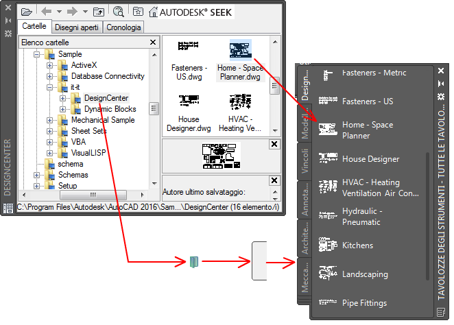454x325 pixels.
Task: Switch to the Cronologia tab
Action: click(x=123, y=27)
